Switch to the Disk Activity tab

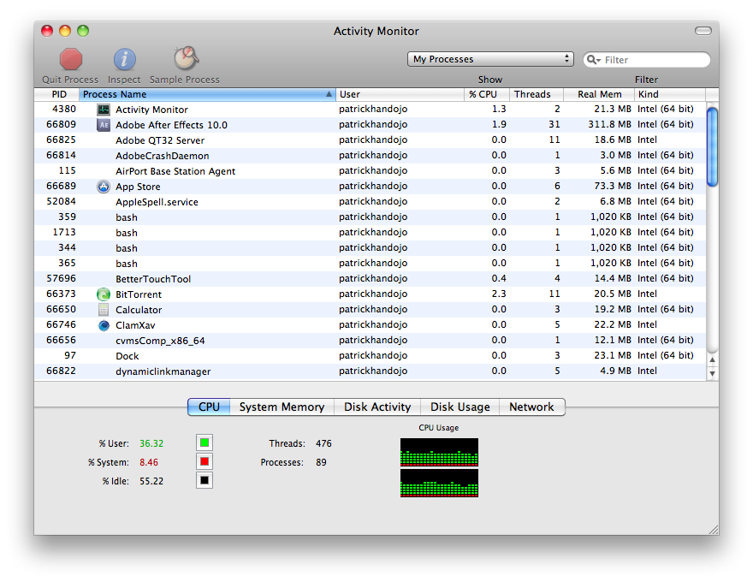377,407
